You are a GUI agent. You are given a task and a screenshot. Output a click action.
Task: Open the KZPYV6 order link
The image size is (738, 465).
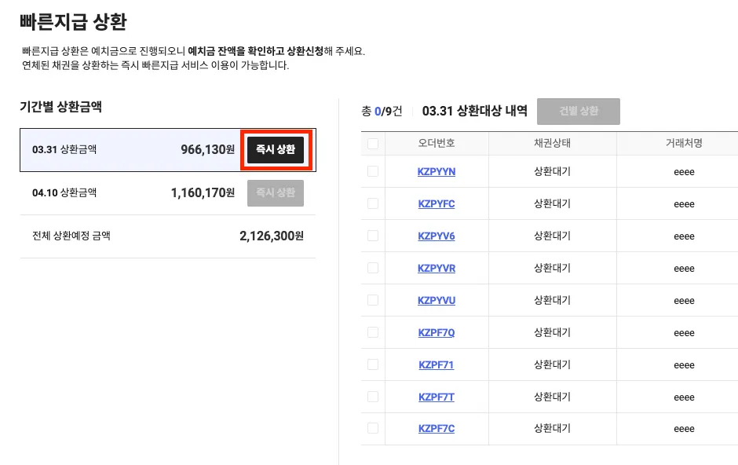point(437,236)
